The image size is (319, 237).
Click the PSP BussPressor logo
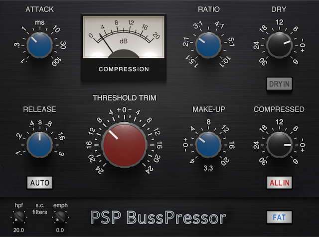click(158, 218)
